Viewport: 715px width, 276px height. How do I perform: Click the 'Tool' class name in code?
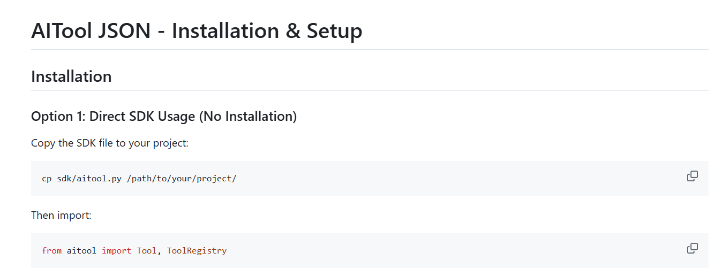pyautogui.click(x=146, y=250)
